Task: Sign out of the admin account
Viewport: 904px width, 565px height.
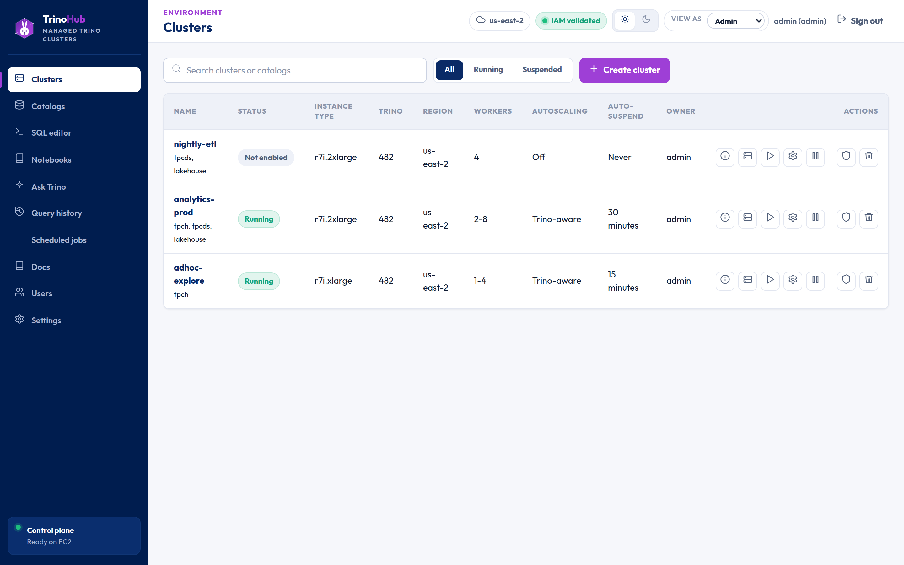Action: click(x=860, y=21)
